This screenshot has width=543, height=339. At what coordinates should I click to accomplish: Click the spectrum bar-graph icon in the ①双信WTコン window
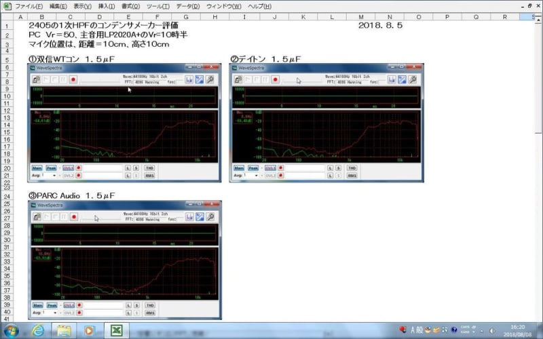(189, 79)
